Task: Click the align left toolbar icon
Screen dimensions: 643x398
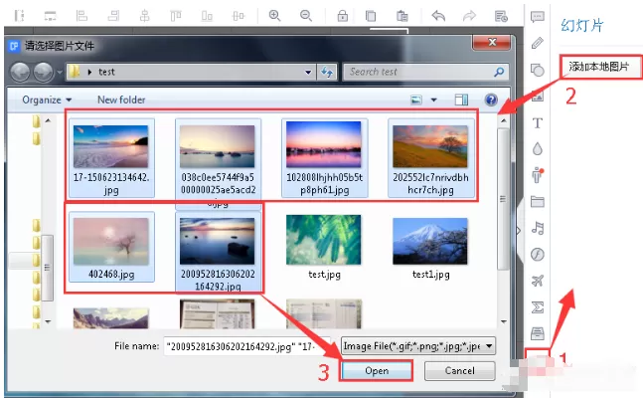Action: pyautogui.click(x=81, y=16)
